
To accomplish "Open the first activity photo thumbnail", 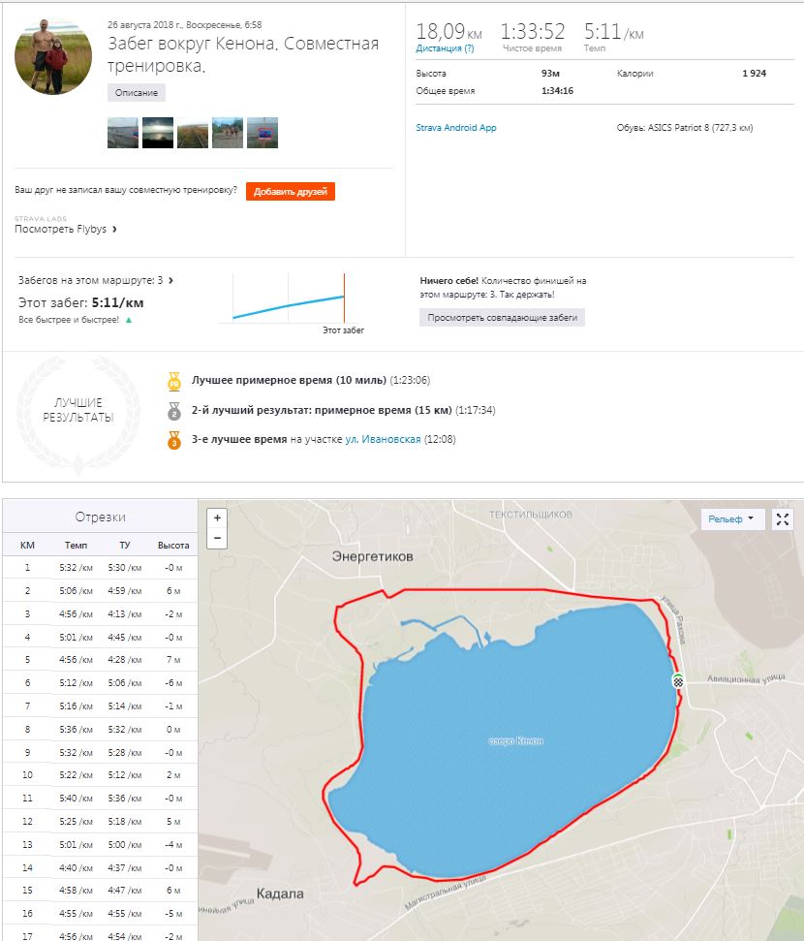I will coord(123,132).
